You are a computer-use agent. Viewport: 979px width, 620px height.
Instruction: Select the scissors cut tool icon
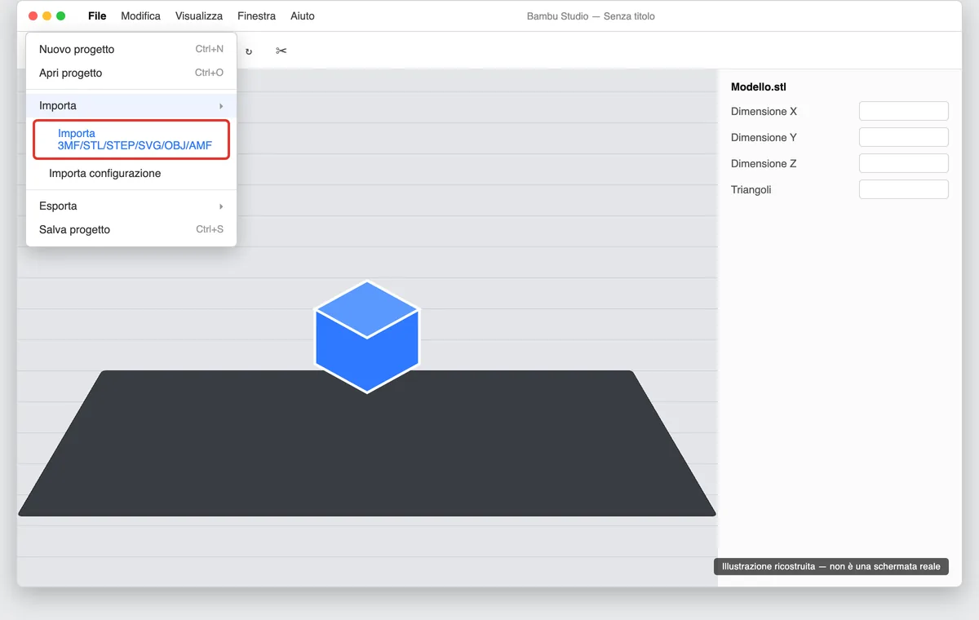[281, 51]
